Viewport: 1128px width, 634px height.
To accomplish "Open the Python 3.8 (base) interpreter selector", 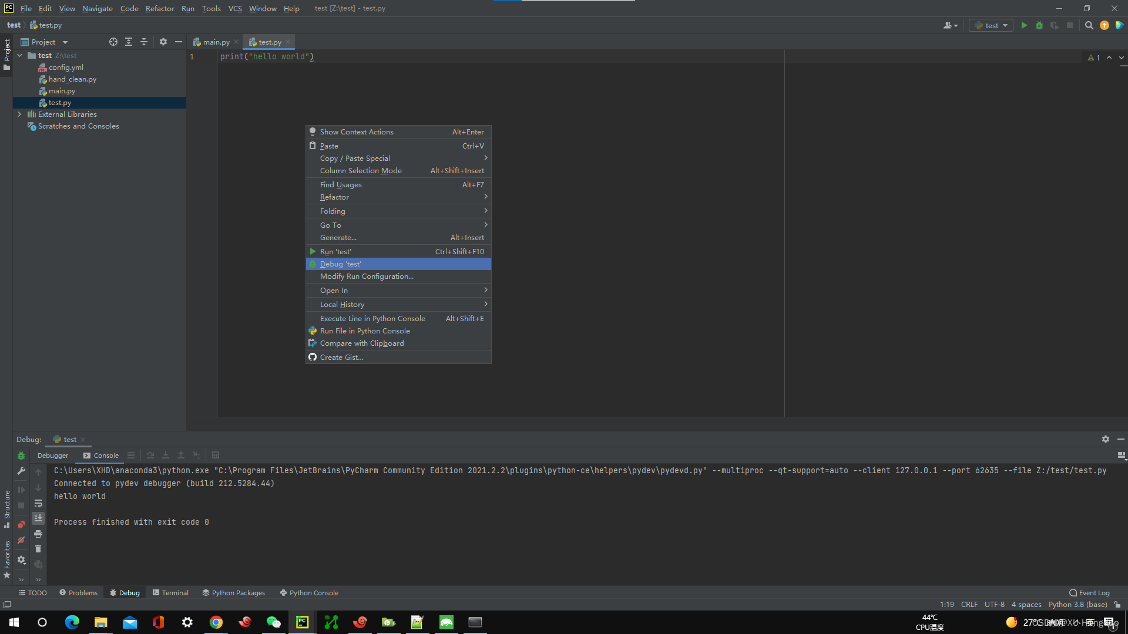I will point(1077,604).
